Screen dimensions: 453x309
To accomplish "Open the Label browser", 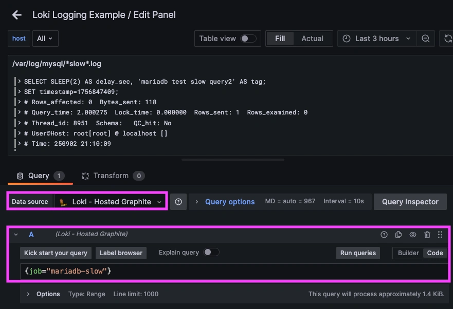I will coord(121,253).
